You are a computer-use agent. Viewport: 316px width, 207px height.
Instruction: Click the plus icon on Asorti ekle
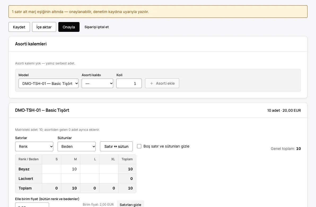152,83
